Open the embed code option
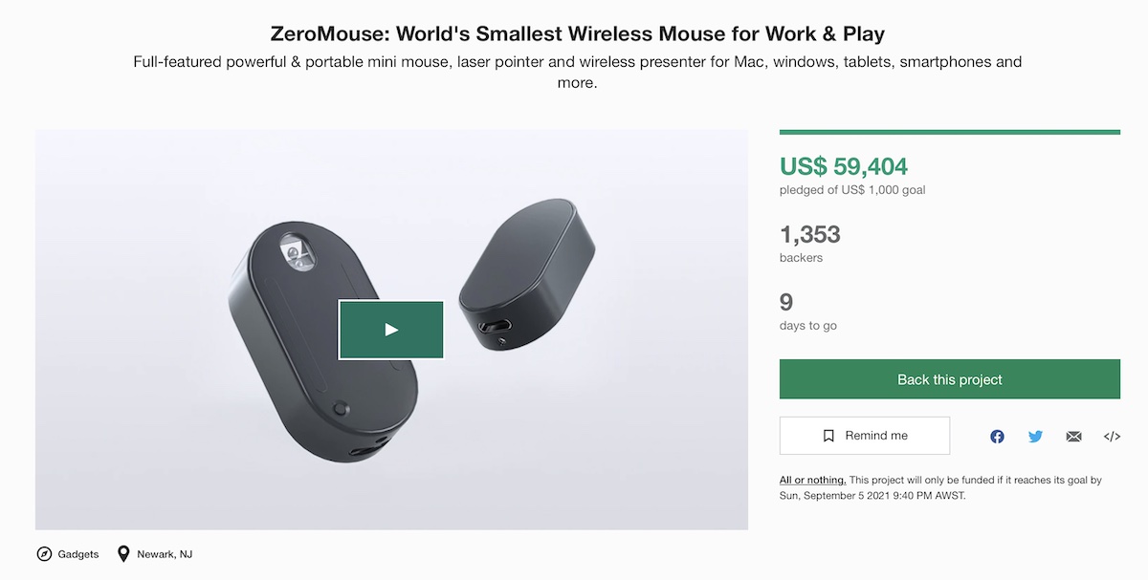This screenshot has width=1148, height=580. (x=1111, y=436)
